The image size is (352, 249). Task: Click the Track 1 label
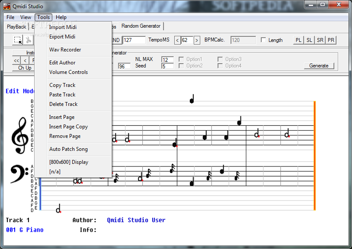18,220
